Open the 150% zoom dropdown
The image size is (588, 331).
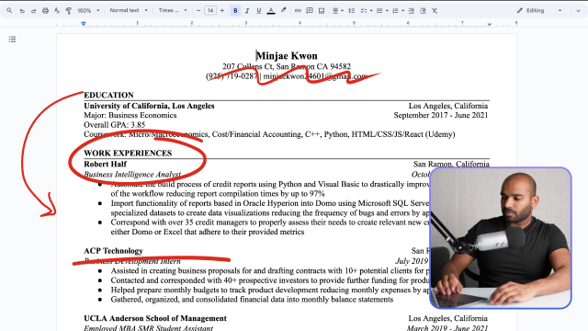(88, 10)
